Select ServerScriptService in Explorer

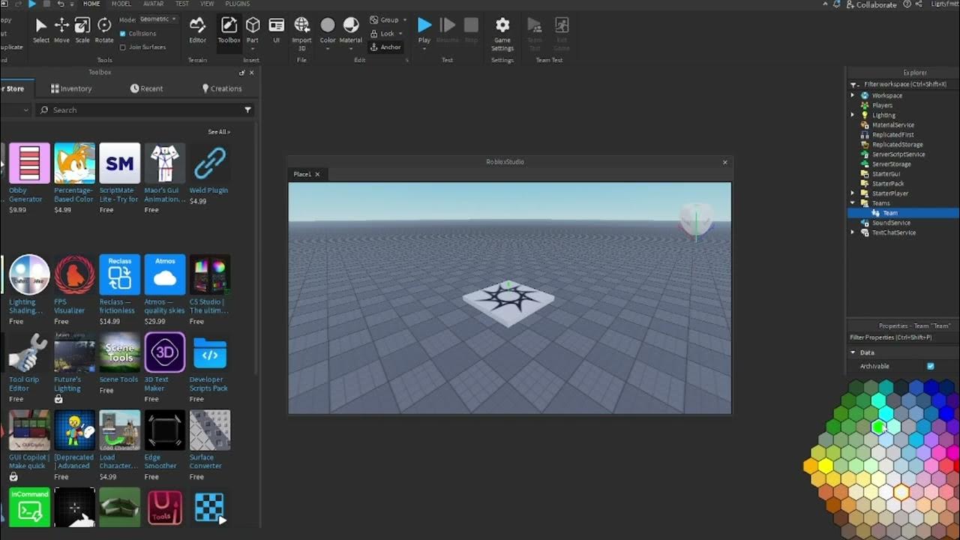[x=898, y=154]
